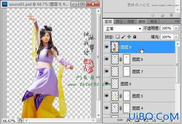Screen dimensions: 182x124
Task: Open 填充 fill slider arrow
Action: tap(176, 37)
